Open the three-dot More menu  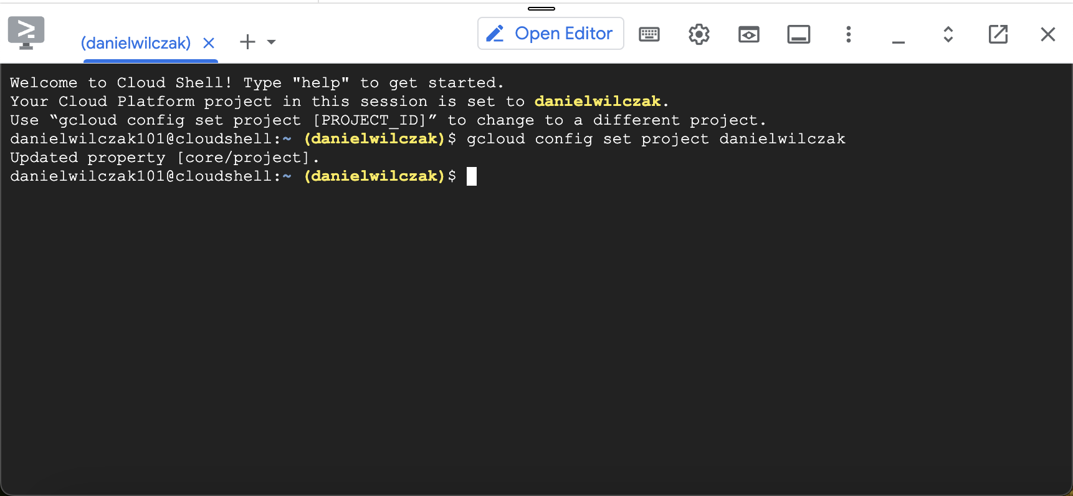(x=849, y=34)
